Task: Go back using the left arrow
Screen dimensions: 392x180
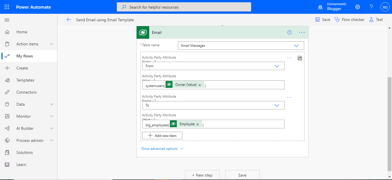Action: click(x=69, y=20)
